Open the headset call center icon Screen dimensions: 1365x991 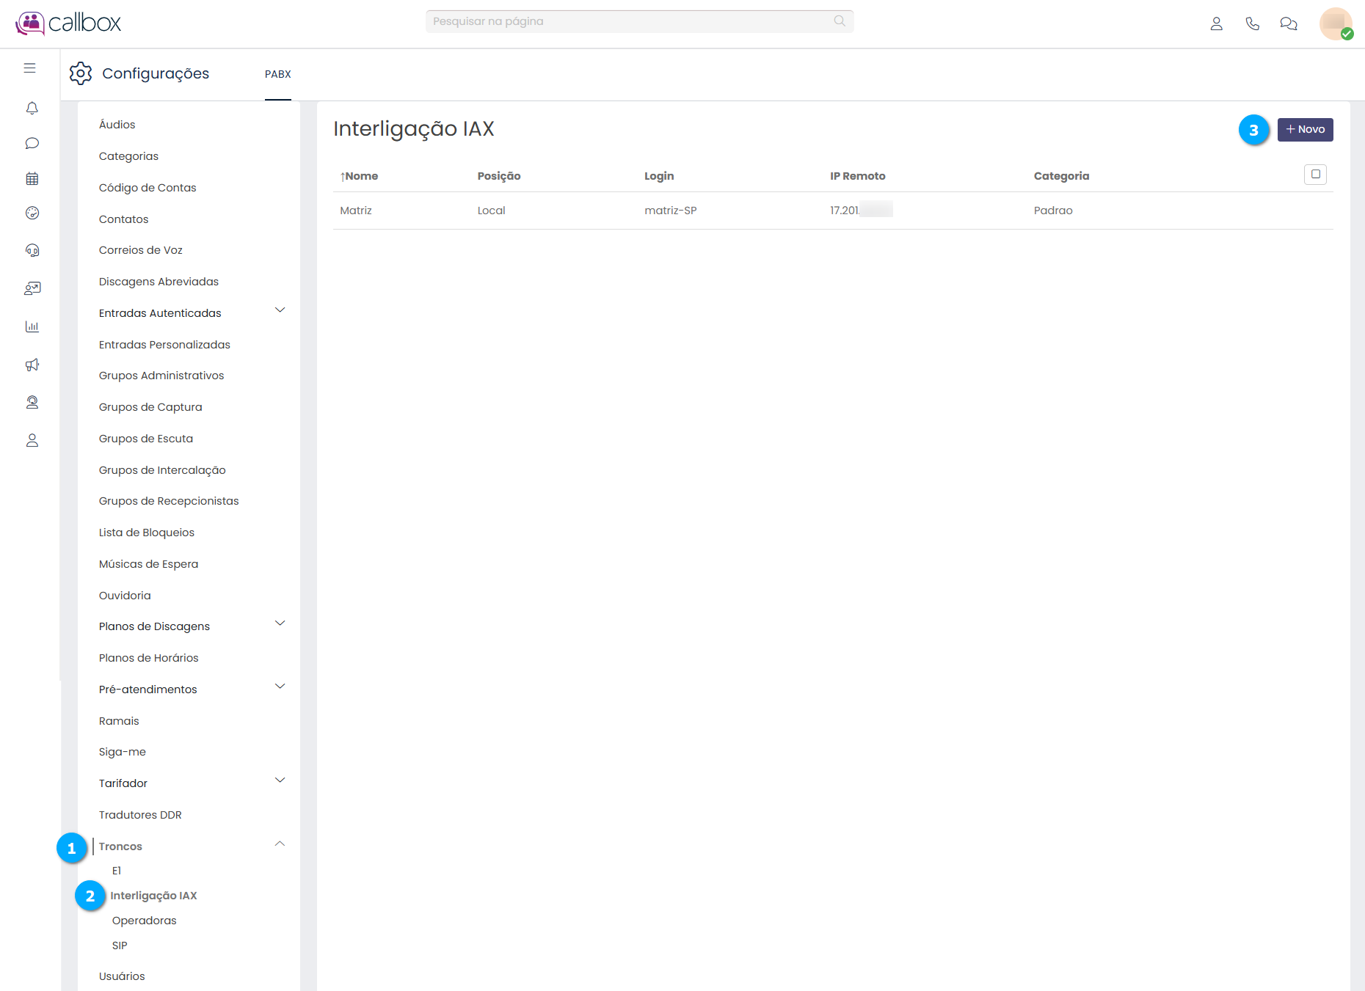point(32,251)
